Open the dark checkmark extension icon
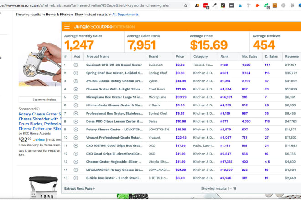The height and width of the screenshot is (200, 301). click(x=223, y=5)
